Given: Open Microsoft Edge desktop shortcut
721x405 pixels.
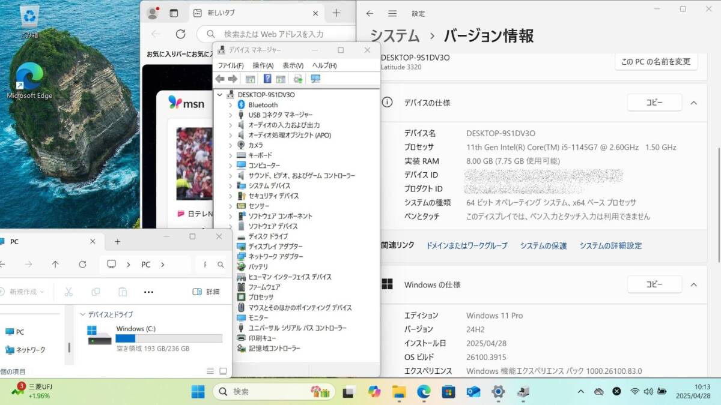Looking at the screenshot, I should 29,81.
